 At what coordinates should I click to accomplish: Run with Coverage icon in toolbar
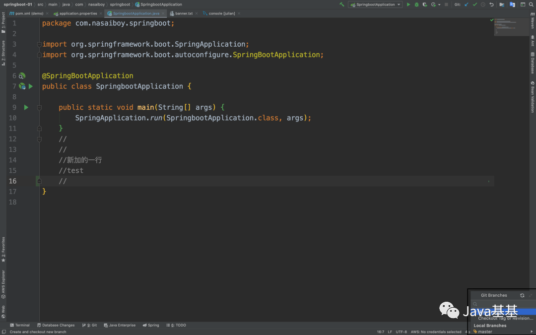coord(424,4)
